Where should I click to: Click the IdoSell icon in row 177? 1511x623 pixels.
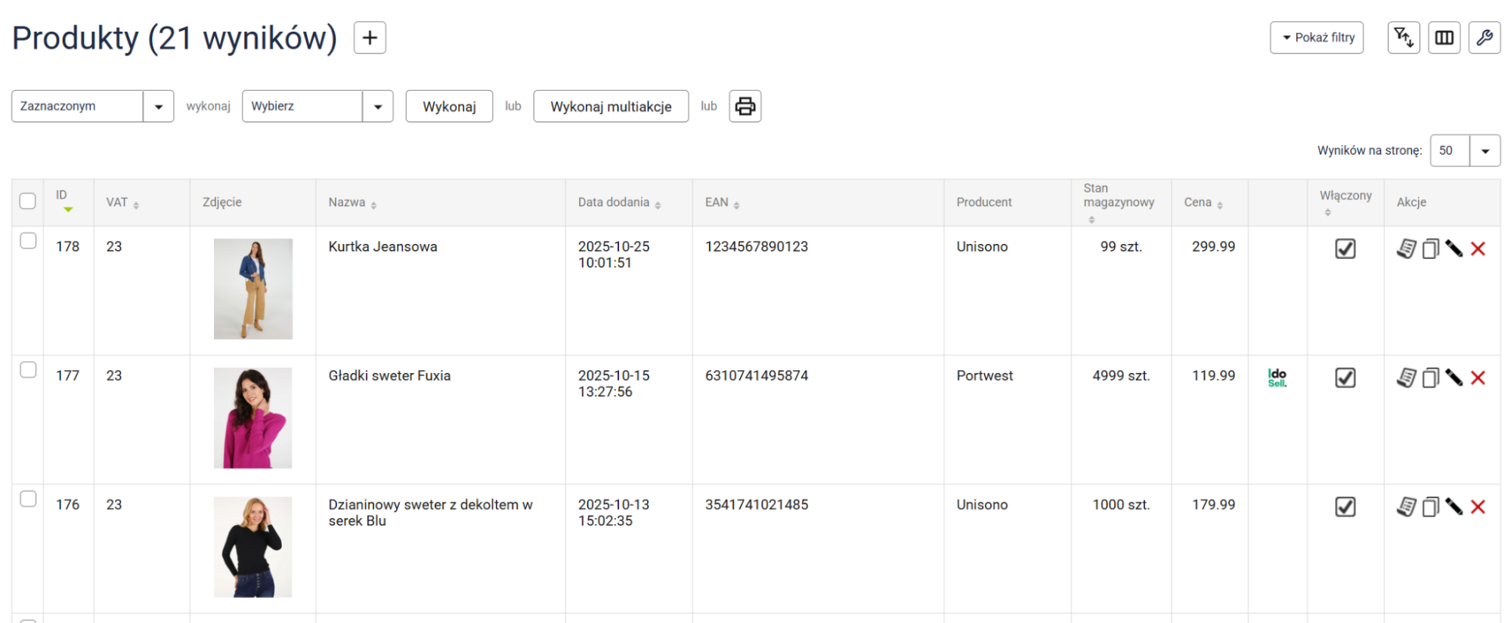click(1277, 378)
